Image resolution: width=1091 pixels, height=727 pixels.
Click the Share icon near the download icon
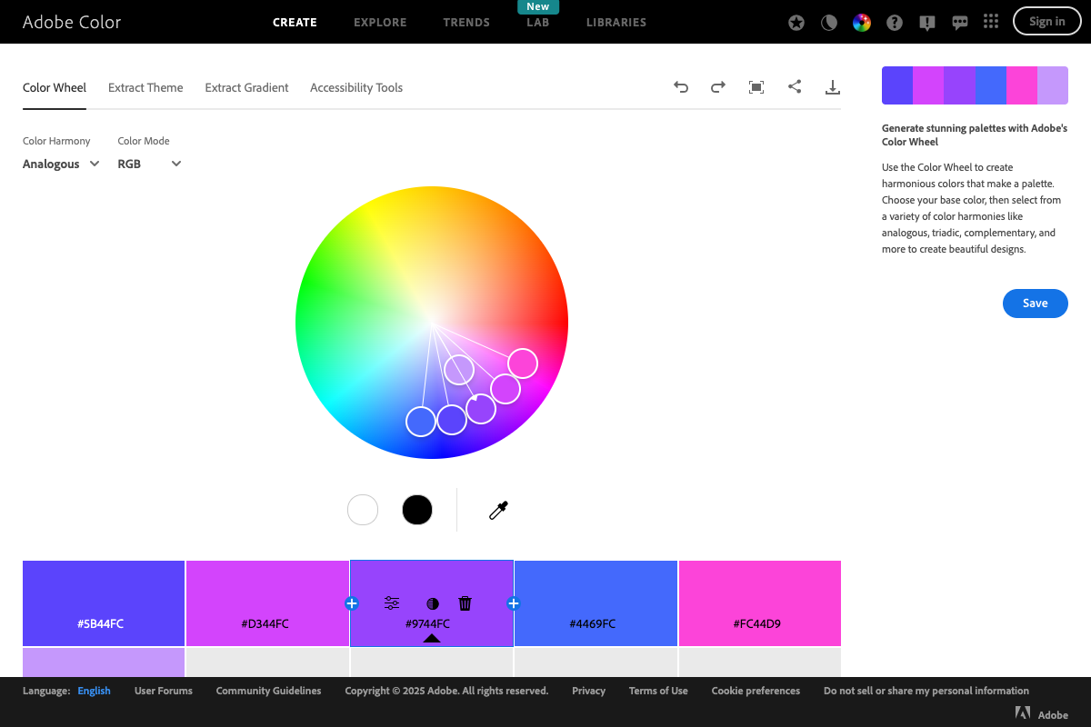795,86
